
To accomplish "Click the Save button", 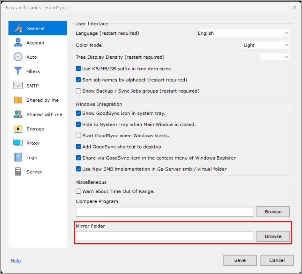I will pyautogui.click(x=240, y=260).
